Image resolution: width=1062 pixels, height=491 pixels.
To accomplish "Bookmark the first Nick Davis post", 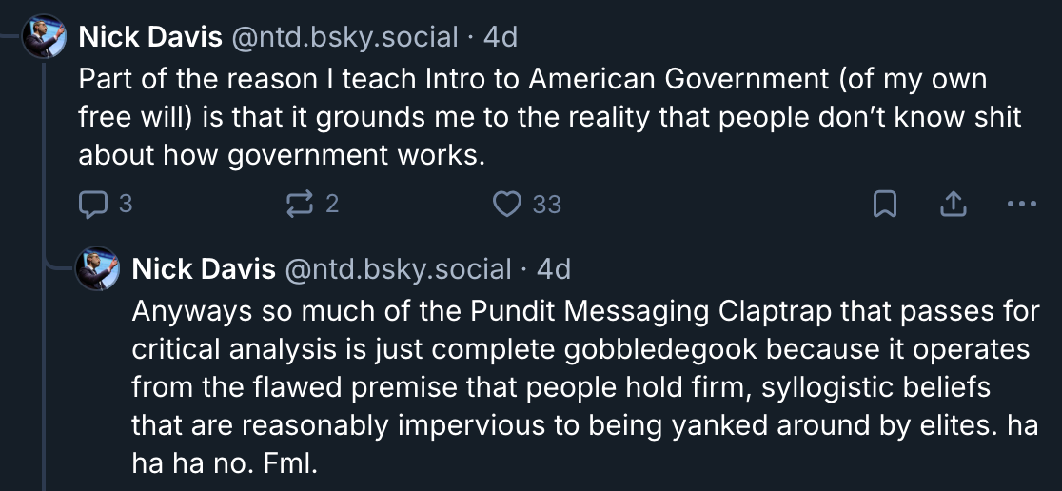I will 884,204.
